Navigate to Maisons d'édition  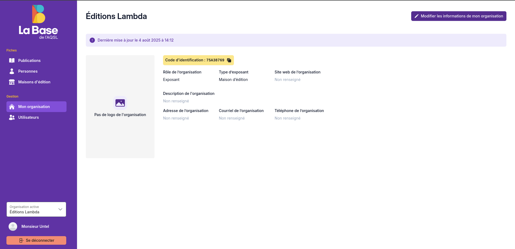[x=34, y=82]
